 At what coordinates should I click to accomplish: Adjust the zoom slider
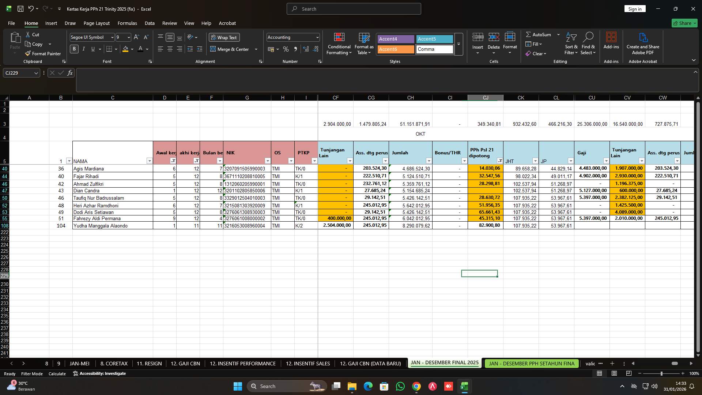pos(661,373)
